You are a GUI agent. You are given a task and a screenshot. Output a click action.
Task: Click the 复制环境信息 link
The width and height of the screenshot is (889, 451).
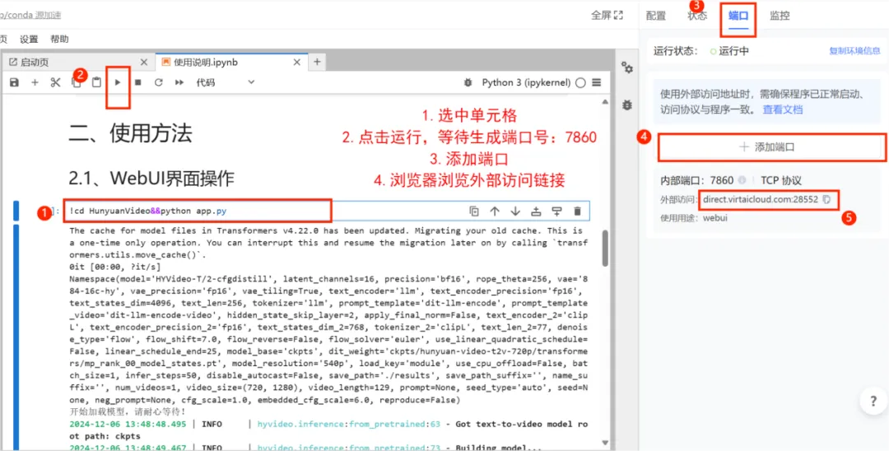[x=854, y=51]
